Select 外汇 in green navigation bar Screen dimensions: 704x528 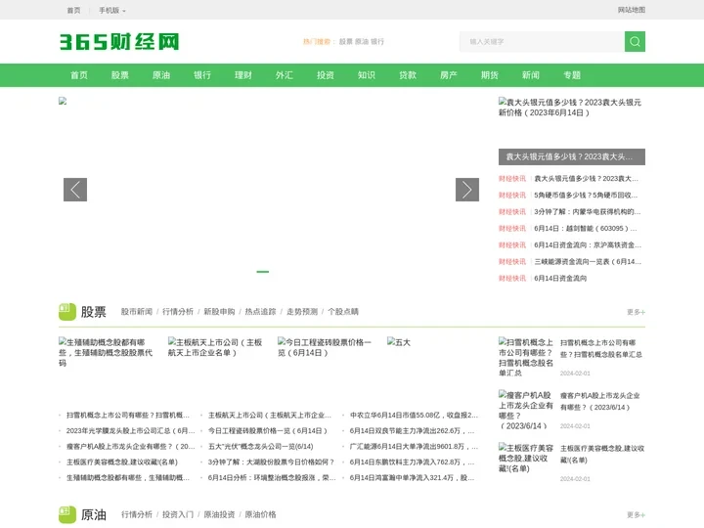click(285, 75)
